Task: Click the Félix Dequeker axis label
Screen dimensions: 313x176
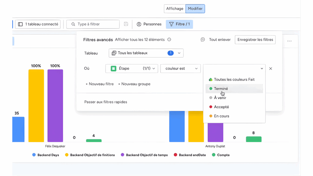Action: (x=55, y=146)
